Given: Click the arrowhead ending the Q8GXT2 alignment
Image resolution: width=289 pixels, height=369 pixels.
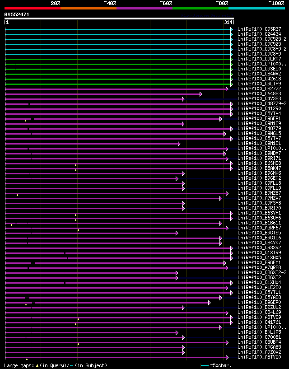Looking at the screenshot, I should coord(177,278).
